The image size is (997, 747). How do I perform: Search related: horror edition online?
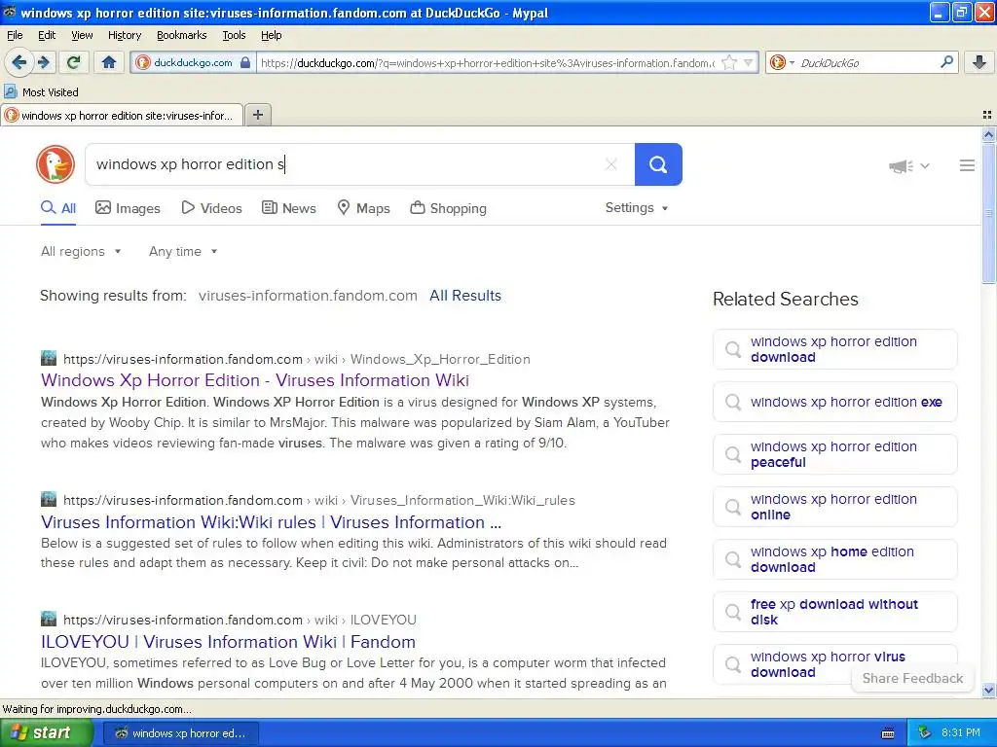coord(834,507)
